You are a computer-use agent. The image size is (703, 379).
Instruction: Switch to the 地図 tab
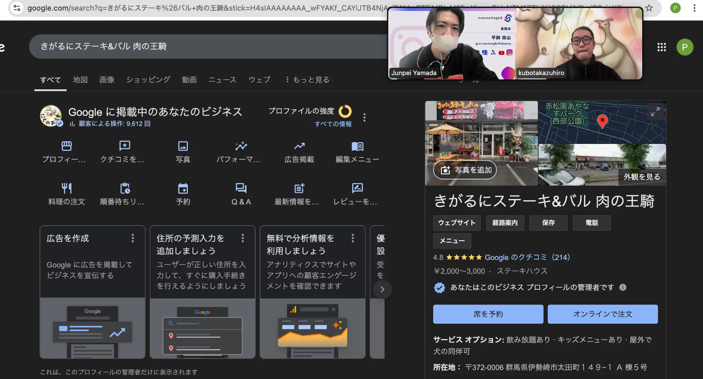(x=80, y=80)
